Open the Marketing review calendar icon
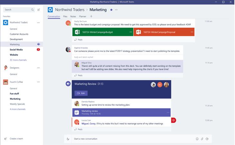Viewport: 235px width, 145px height. tap(77, 112)
